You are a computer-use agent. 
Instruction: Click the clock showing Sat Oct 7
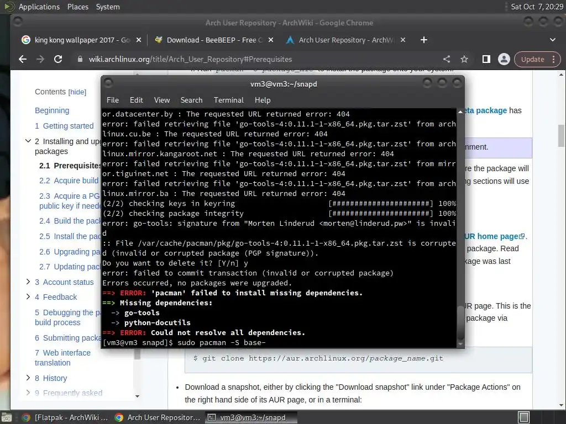point(536,7)
